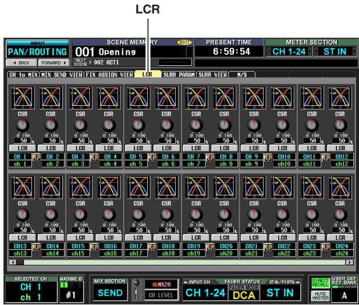Select ST IN in fader status section
This screenshot has width=359, height=305.
pos(280,293)
